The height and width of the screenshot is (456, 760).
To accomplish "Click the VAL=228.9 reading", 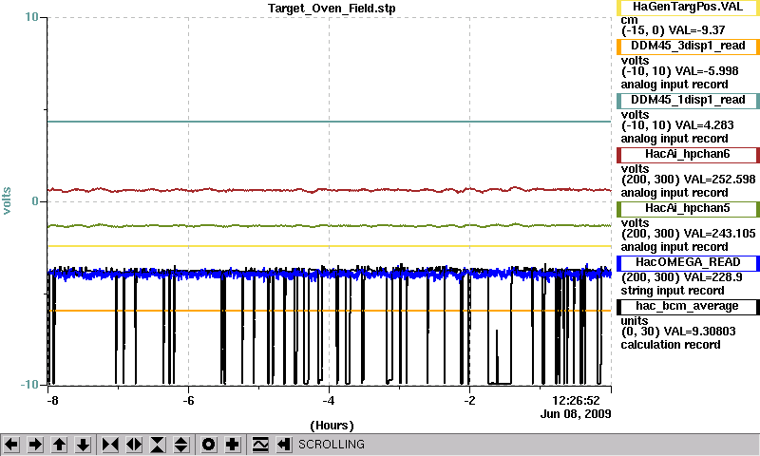I will (712, 277).
